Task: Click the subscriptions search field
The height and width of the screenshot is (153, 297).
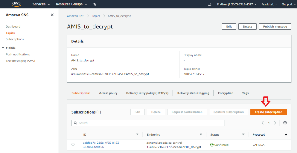Action: tap(148, 123)
